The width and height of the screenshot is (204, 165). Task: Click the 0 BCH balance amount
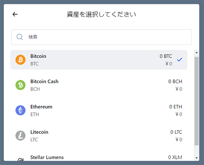[175, 81]
